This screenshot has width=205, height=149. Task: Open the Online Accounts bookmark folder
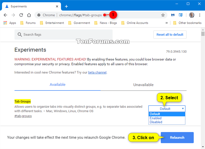(x=135, y=23)
